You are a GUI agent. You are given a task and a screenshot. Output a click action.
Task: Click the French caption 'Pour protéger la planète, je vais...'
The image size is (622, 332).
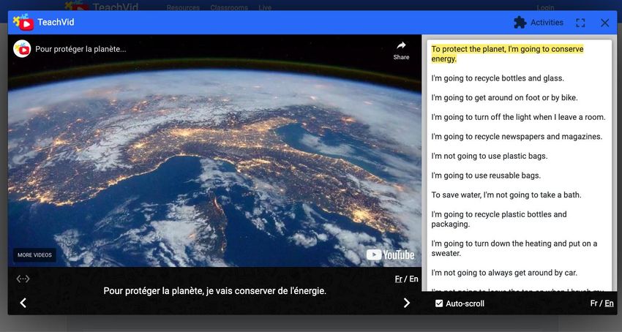click(214, 291)
